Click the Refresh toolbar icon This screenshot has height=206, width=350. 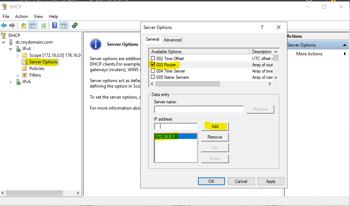click(43, 25)
